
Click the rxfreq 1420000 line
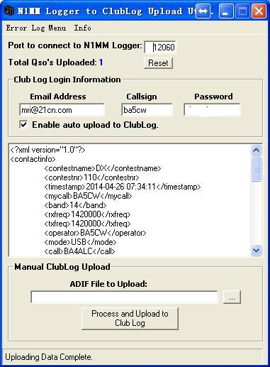87,214
